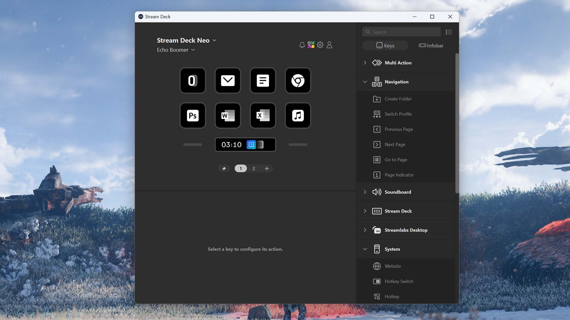Open the email shortcut key
The height and width of the screenshot is (320, 570).
point(227,80)
